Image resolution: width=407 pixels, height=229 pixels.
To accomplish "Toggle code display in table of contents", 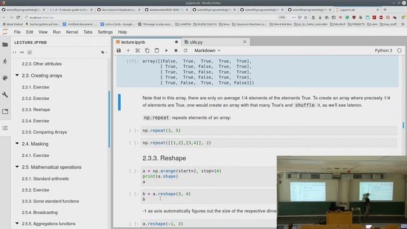I will tap(15, 52).
